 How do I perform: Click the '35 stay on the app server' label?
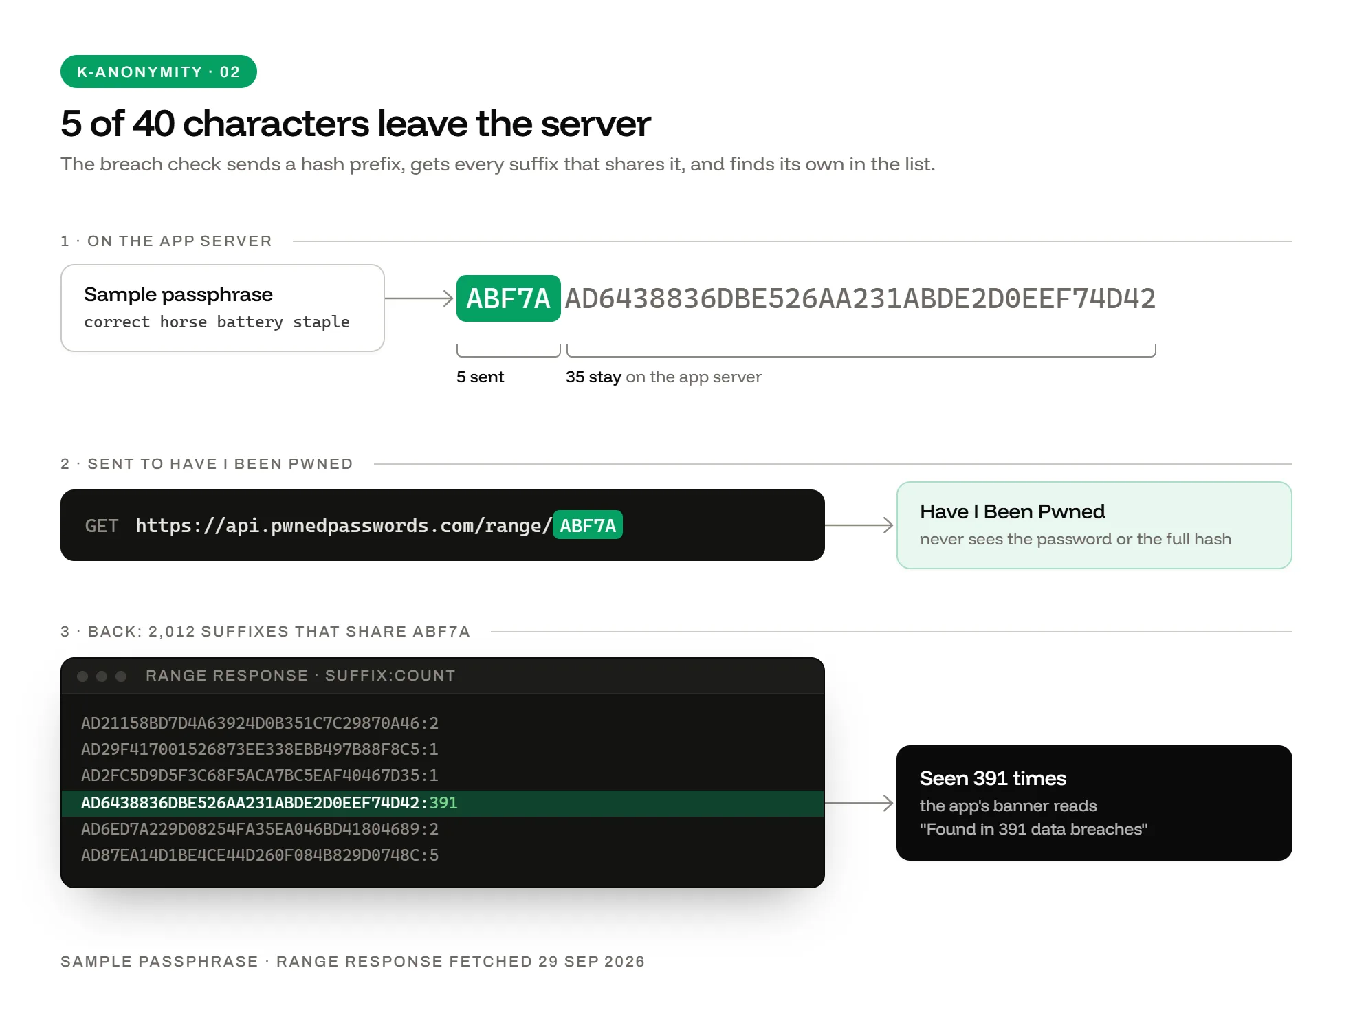[663, 377]
